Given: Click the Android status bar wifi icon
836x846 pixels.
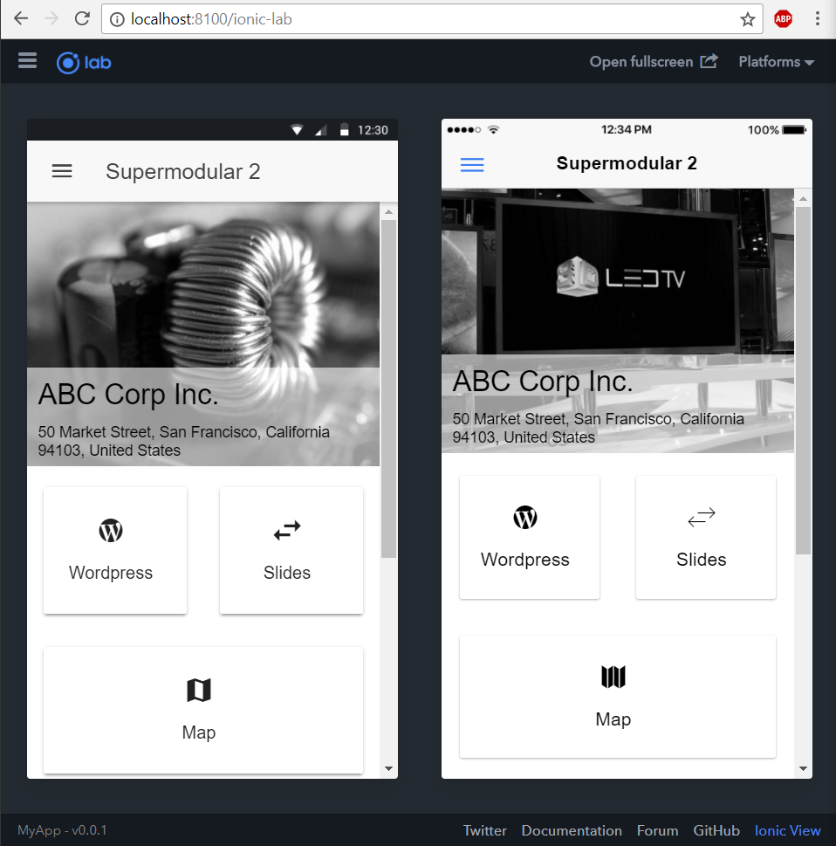Looking at the screenshot, I should (x=297, y=130).
